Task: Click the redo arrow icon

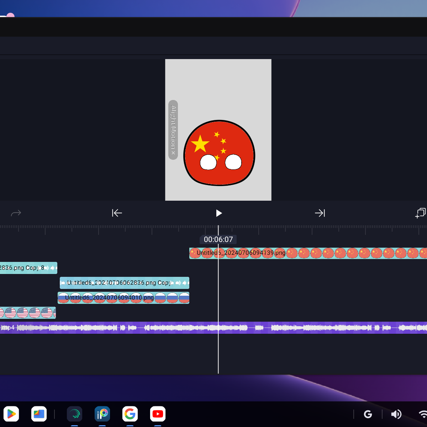Action: (x=16, y=213)
